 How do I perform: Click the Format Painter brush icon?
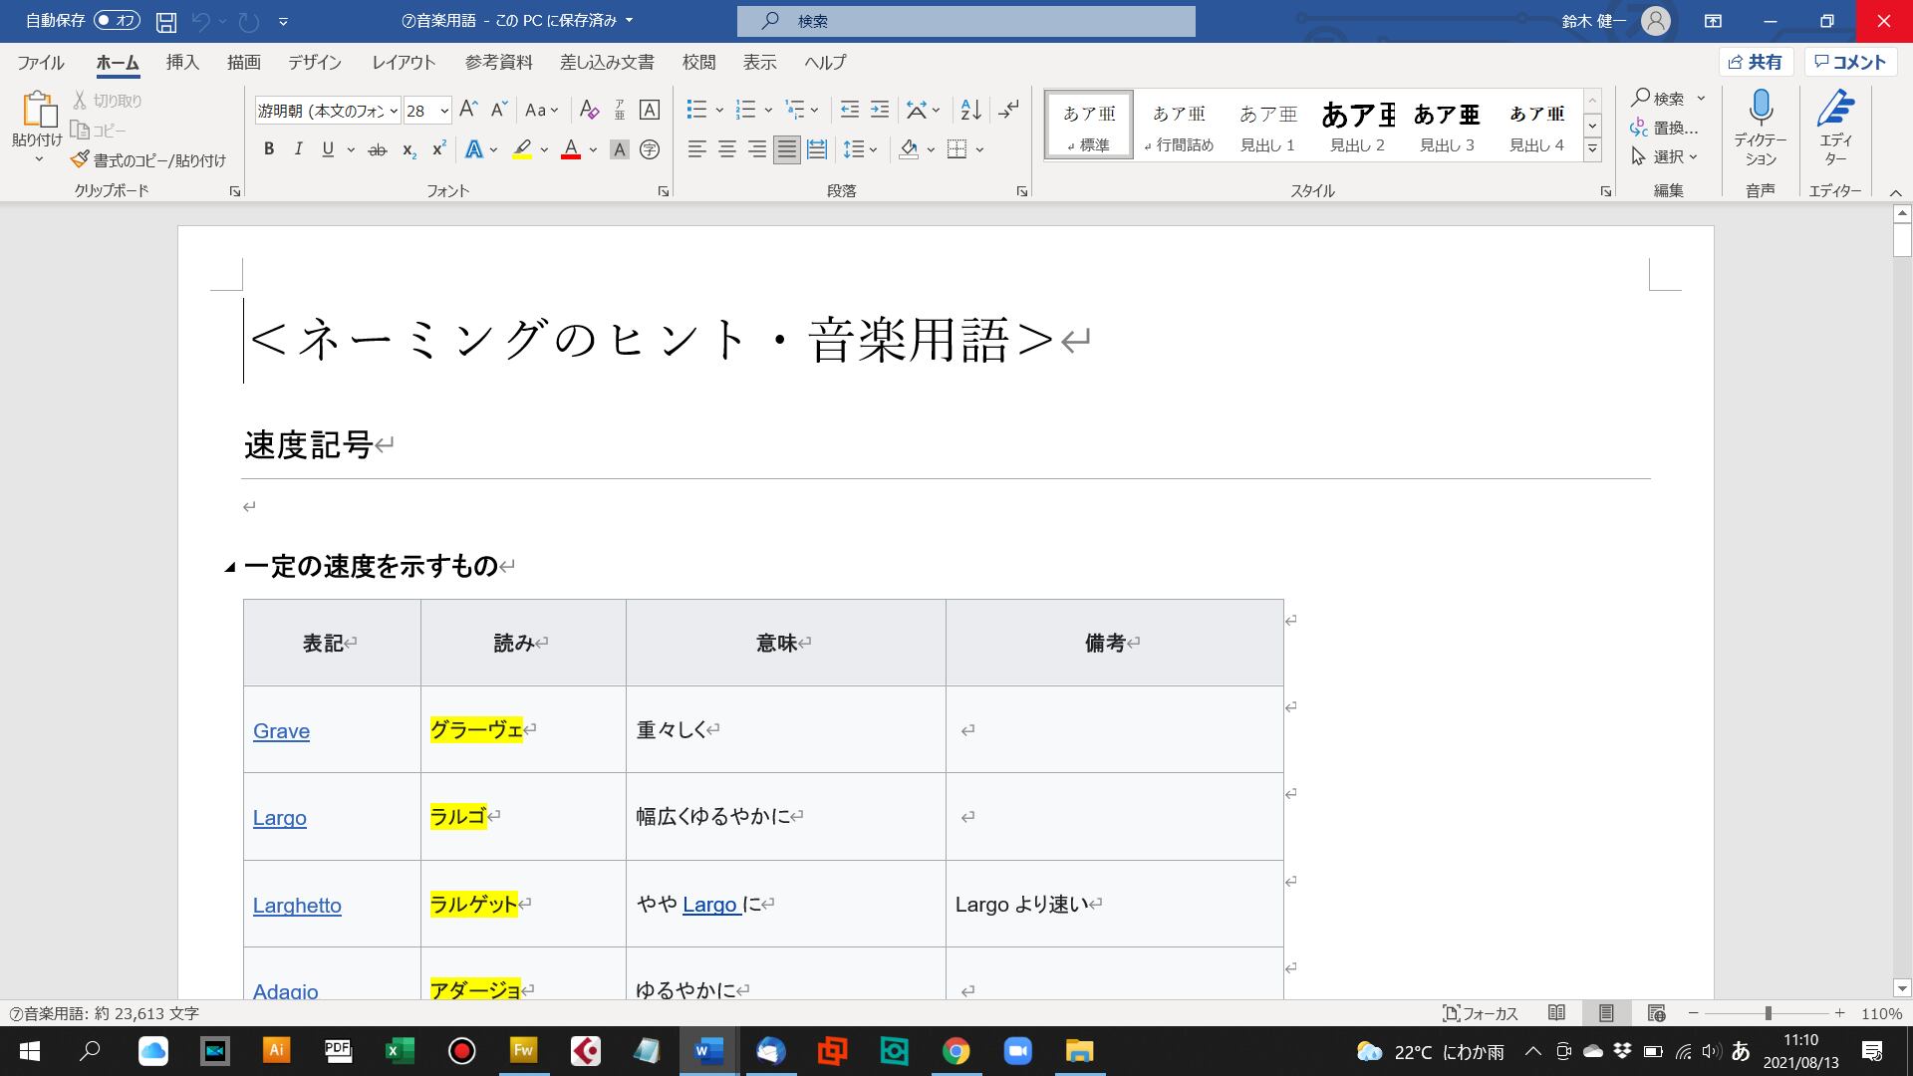click(81, 160)
